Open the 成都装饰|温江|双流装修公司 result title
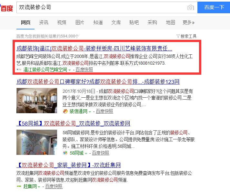 [x=94, y=48]
